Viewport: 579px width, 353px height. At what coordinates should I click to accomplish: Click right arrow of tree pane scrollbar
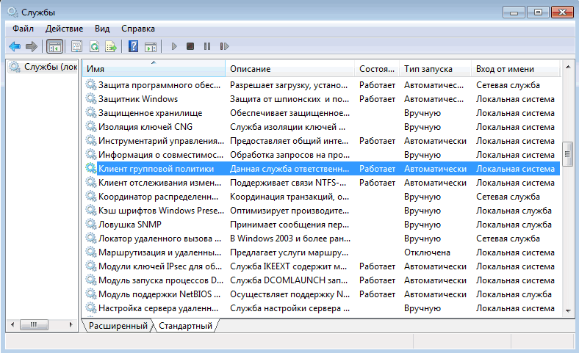coord(71,324)
